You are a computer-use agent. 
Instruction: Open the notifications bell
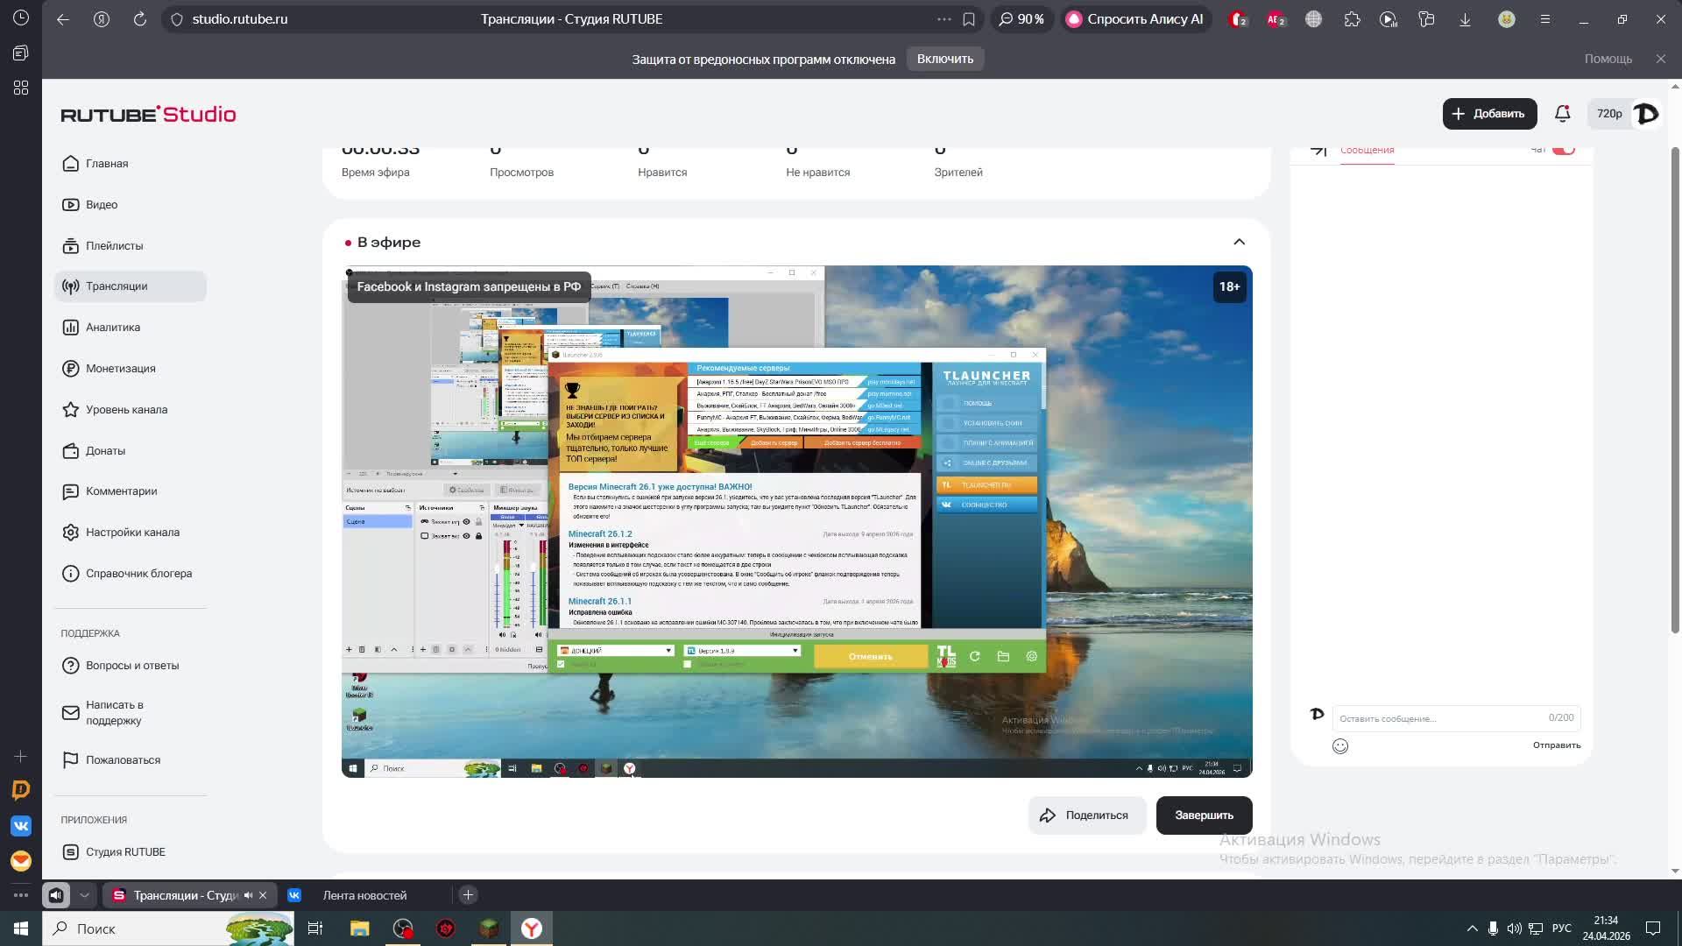[1562, 114]
